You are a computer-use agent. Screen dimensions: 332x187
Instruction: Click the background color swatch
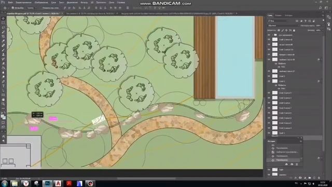4,118
